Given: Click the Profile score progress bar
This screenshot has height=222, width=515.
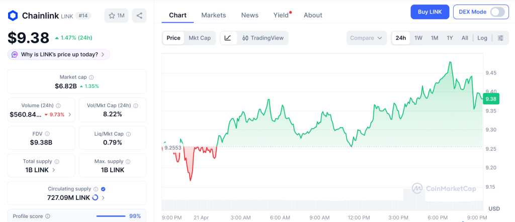Looking at the screenshot, I should 110,216.
